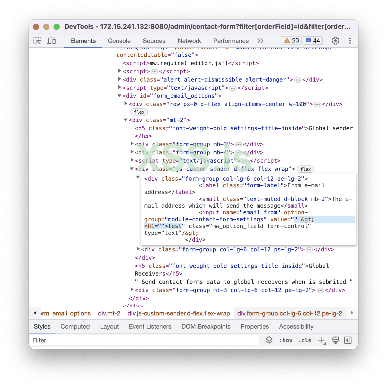Open the Sources tab

click(154, 41)
